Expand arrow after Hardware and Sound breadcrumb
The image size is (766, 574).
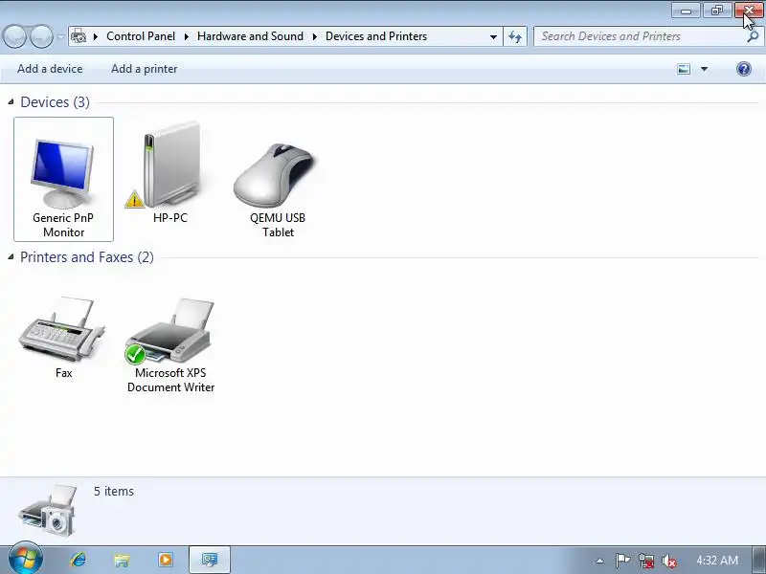[315, 36]
